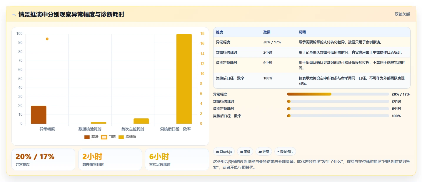Click the 维度 table column header
Screen dimensions: 422x182
tap(219, 32)
